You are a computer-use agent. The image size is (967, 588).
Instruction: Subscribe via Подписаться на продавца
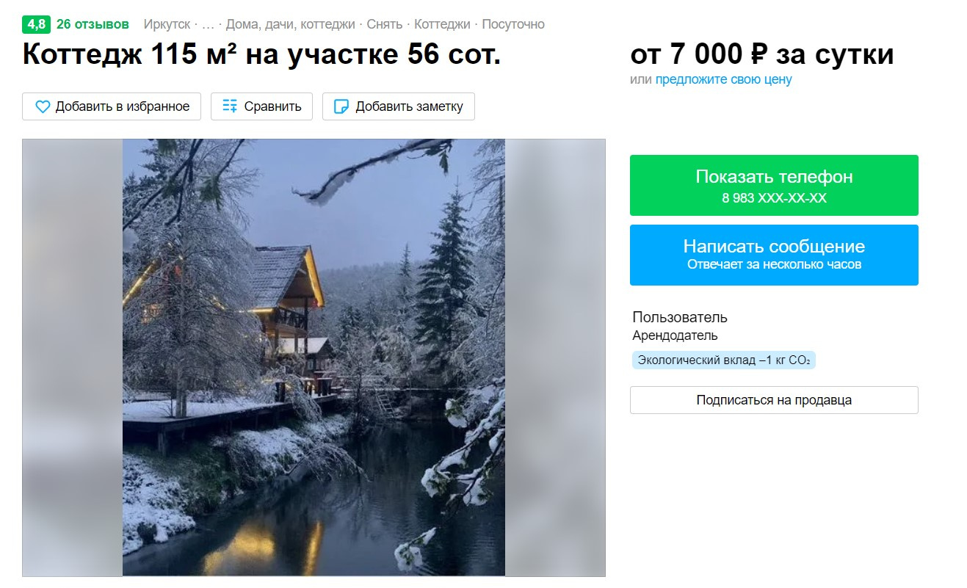coord(774,400)
